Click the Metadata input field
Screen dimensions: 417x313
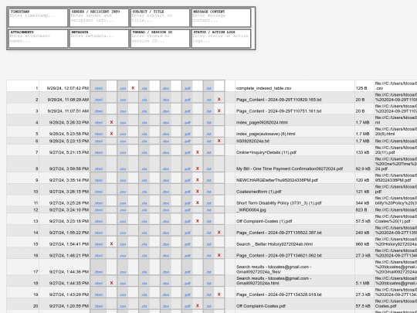pyautogui.click(x=99, y=39)
